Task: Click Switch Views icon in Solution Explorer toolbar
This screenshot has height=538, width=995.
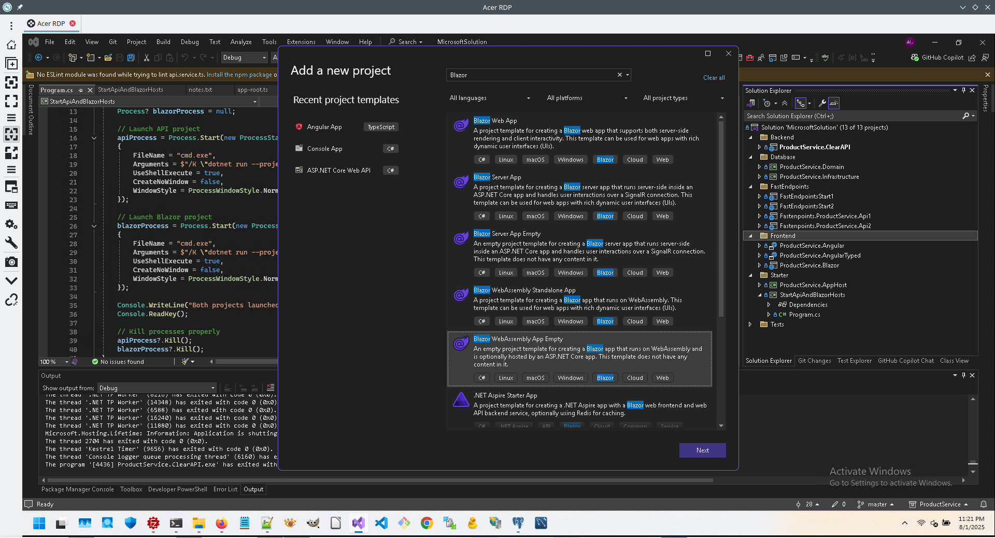Action: 751,103
